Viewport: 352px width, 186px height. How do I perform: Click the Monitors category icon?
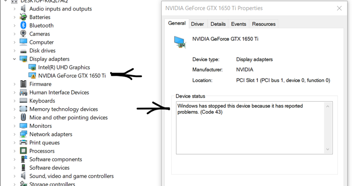[x=23, y=126]
